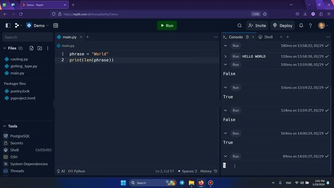Close the main.py editor tab
The image size is (334, 188).
pyautogui.click(x=81, y=37)
